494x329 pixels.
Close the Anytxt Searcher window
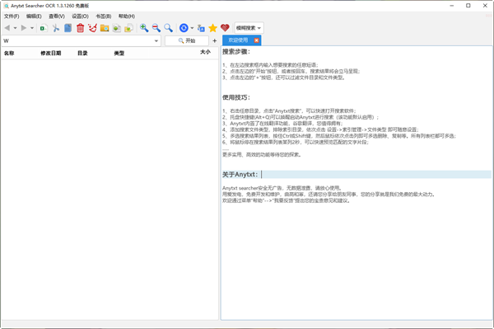pos(485,6)
